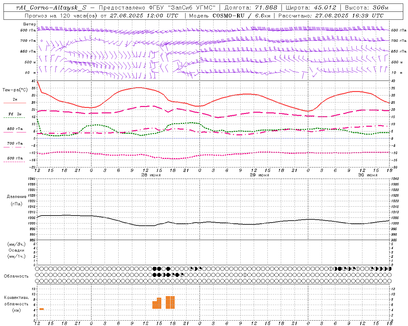This screenshot has height=326, width=408.
Task: Click the forecast start time 27.06.2025 12:00 UTC
Action: tap(144, 16)
